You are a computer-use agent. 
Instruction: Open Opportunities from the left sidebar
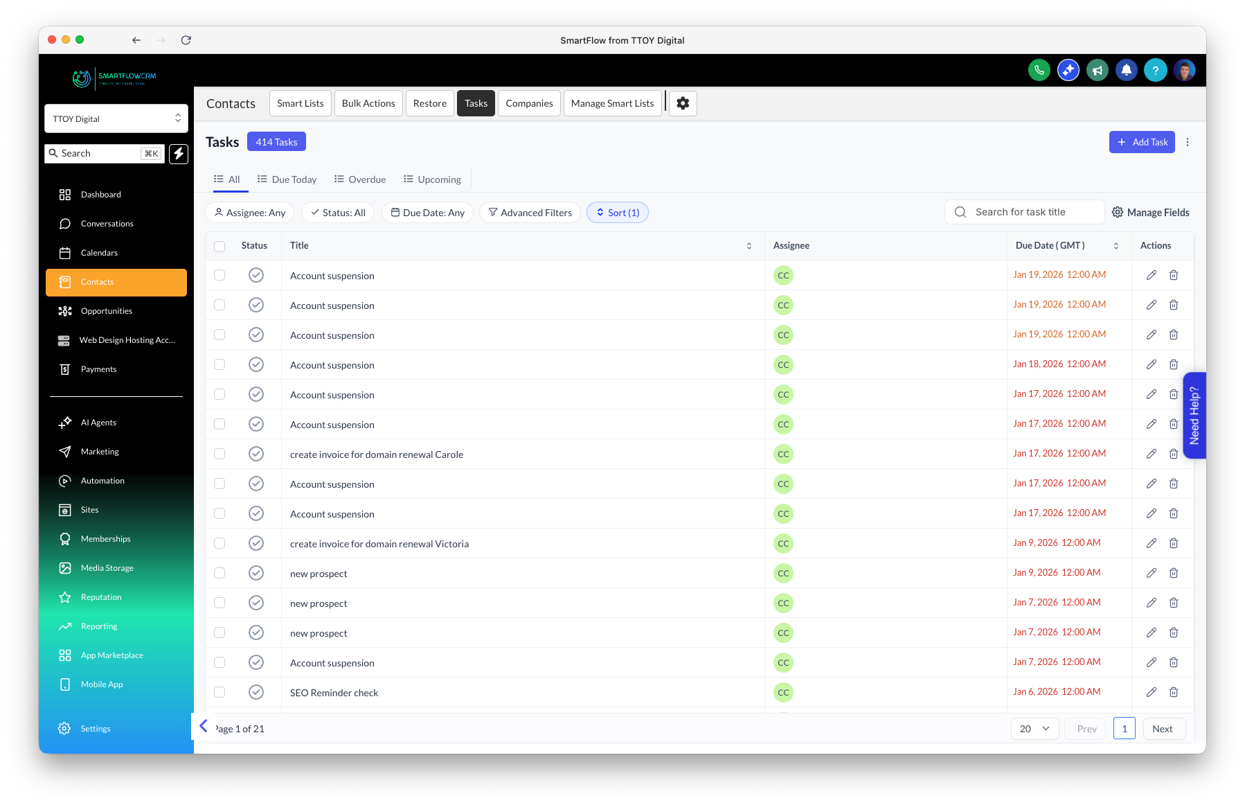pyautogui.click(x=107, y=310)
